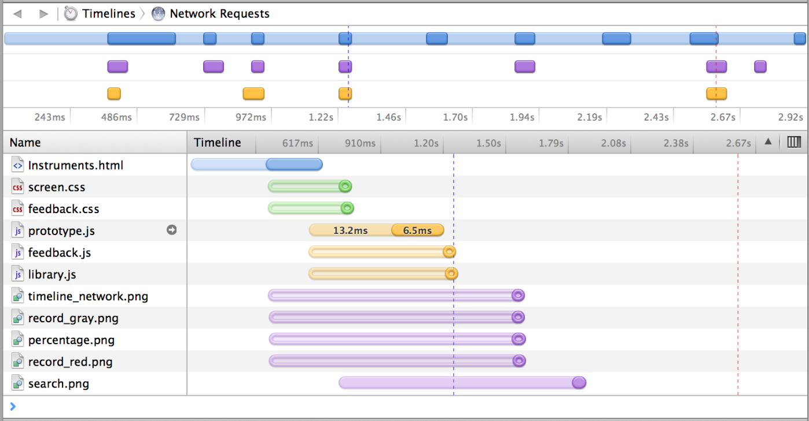Open the column chooser grid icon
Viewport: 809px width, 421px height.
click(794, 142)
